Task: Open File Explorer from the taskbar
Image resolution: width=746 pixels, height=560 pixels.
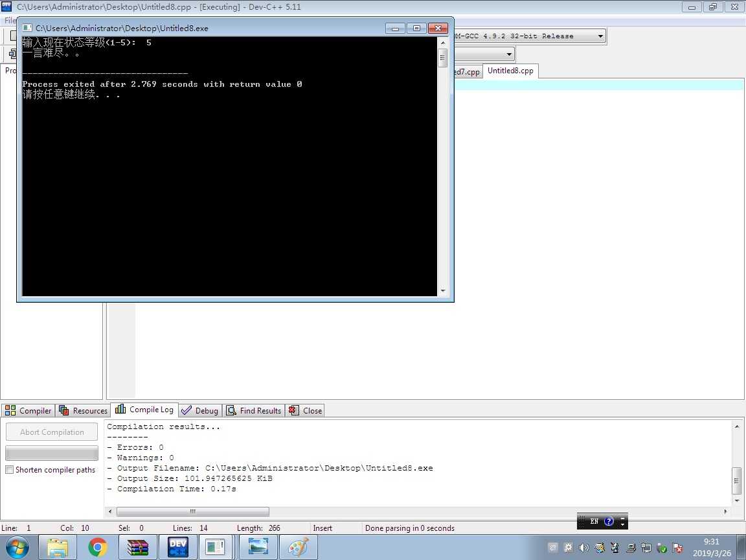Action: 58,547
